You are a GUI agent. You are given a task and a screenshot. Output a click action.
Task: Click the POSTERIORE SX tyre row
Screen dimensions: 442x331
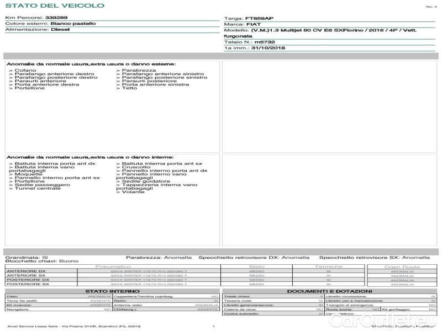click(26, 284)
